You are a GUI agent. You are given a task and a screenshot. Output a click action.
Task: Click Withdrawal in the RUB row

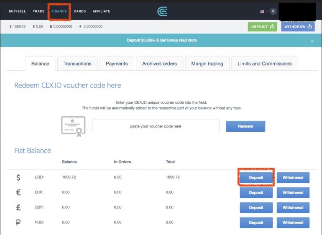click(293, 223)
